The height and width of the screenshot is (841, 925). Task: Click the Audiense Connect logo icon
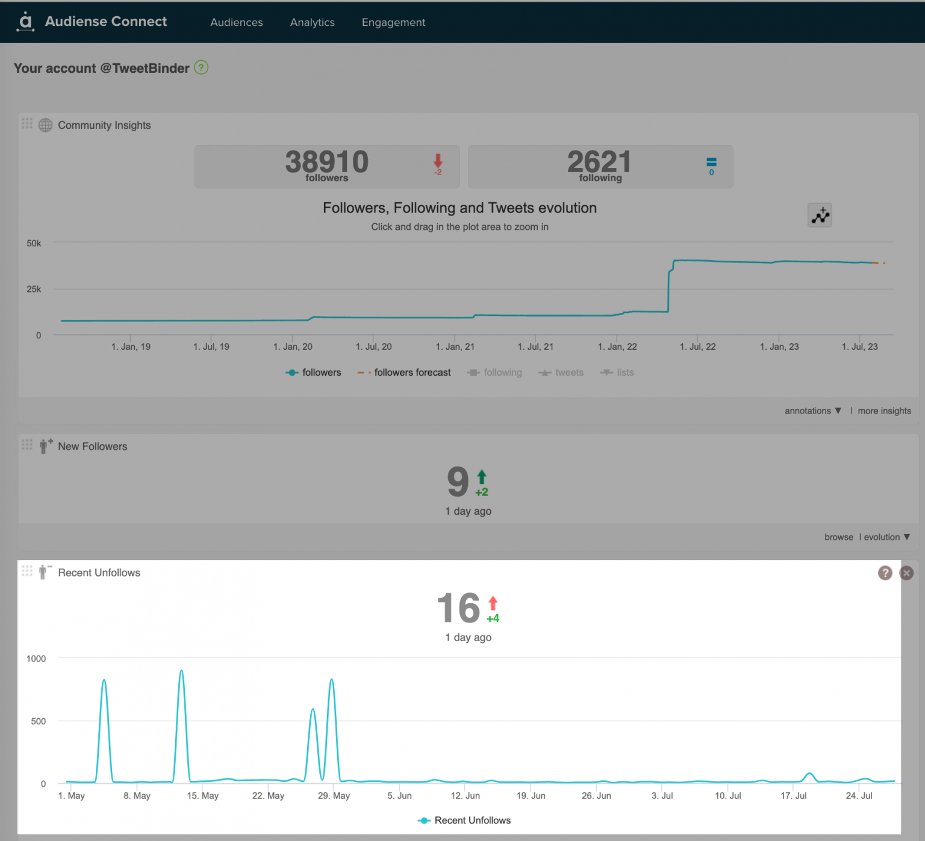tap(25, 22)
